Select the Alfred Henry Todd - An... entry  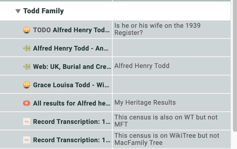[x=71, y=48]
